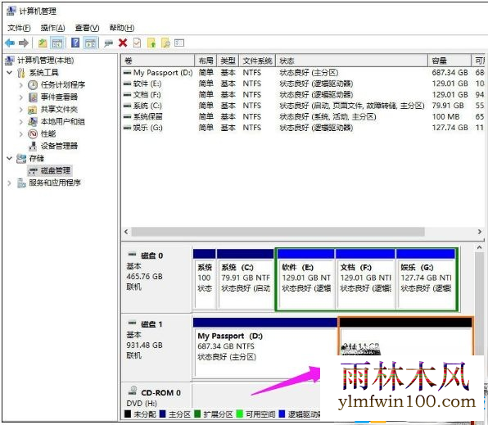
Task: Click the yellow sheet with green arrow icon
Action: pyautogui.click(x=151, y=43)
